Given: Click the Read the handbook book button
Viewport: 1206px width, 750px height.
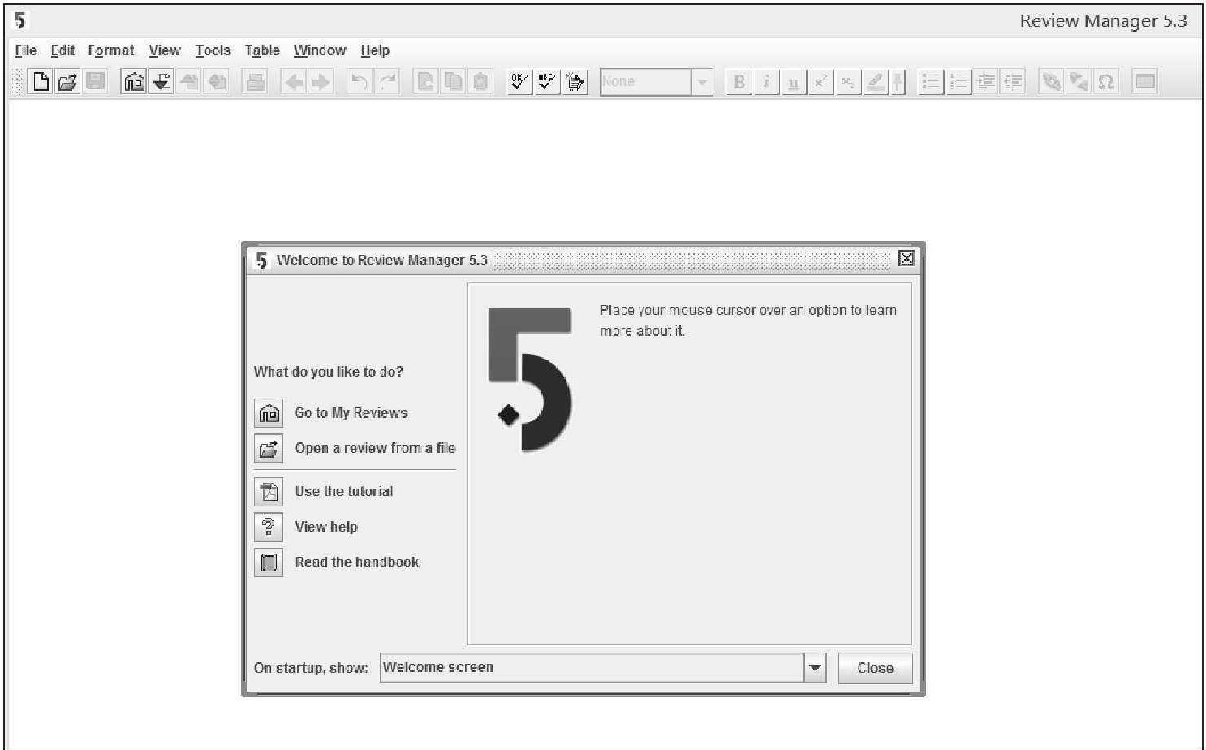Looking at the screenshot, I should (269, 562).
